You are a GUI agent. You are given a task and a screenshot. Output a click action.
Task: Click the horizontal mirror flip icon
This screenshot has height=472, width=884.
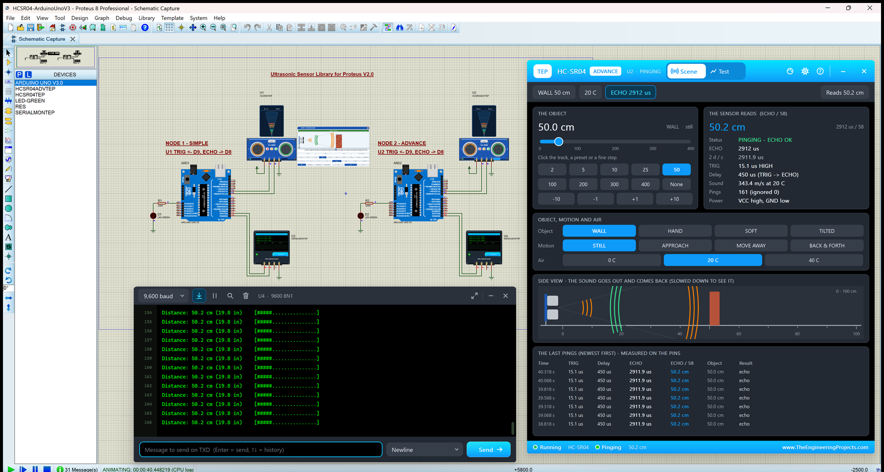(8, 298)
